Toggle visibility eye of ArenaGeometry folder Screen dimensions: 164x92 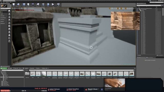137,9
